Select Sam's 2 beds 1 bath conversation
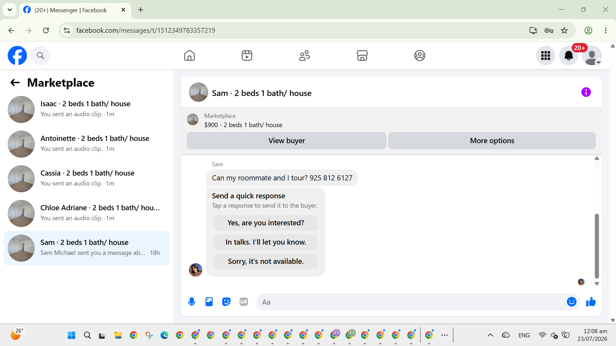The height and width of the screenshot is (346, 616). coord(87,248)
